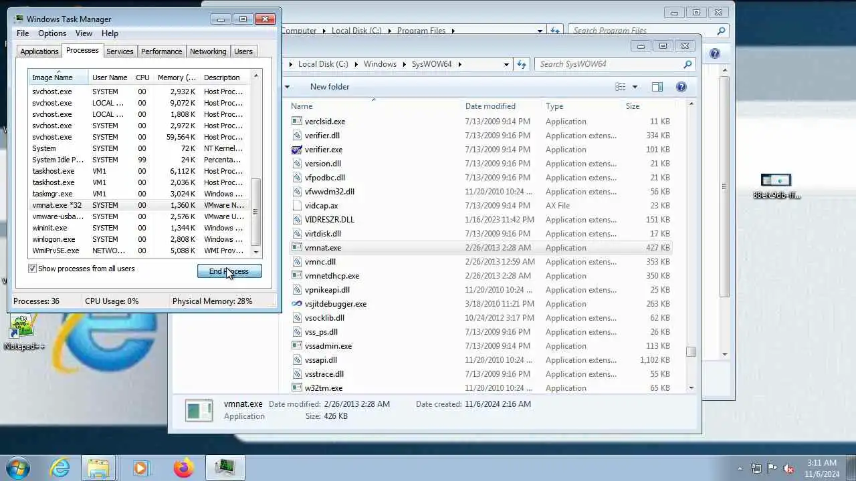Click the verifier.exe file icon
Image resolution: width=856 pixels, height=481 pixels.
pyautogui.click(x=297, y=150)
